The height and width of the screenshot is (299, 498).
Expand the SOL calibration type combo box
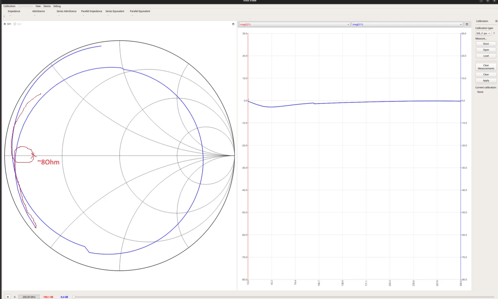click(483, 33)
